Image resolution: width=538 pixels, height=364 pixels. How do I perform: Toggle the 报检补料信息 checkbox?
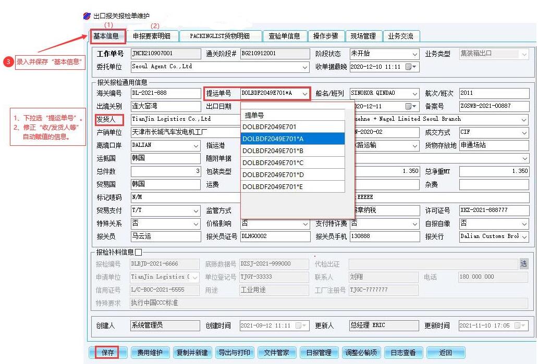click(x=138, y=252)
